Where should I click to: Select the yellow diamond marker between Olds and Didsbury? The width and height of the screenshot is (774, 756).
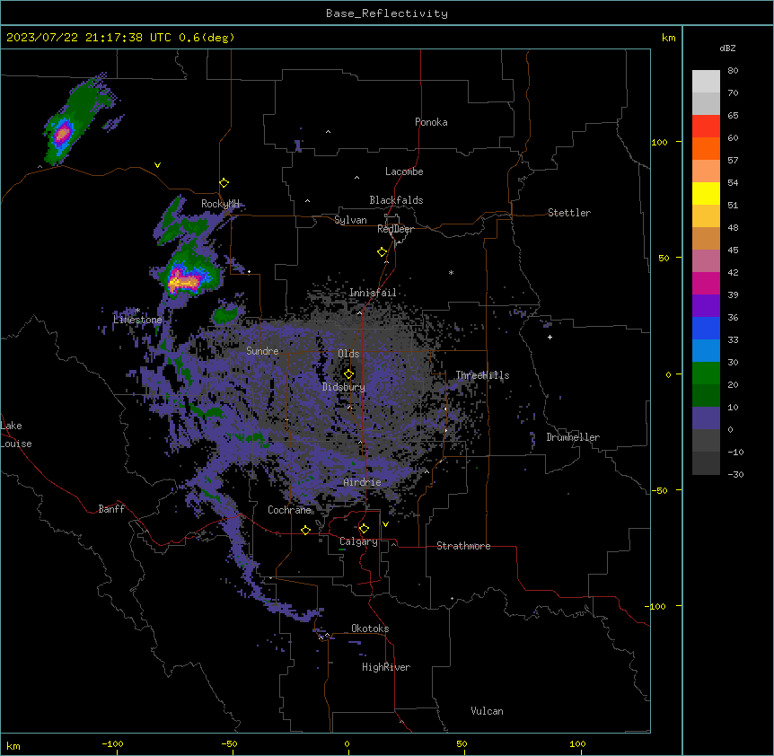tap(349, 374)
